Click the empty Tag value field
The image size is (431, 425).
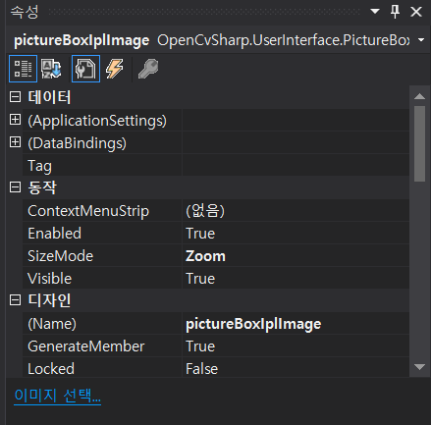coord(296,165)
